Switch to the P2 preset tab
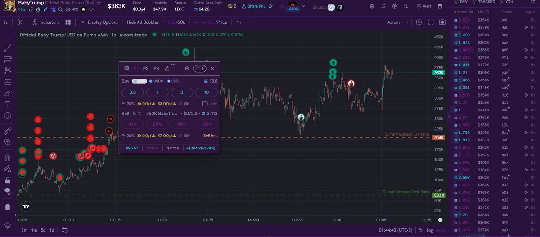Screen dimensions: 540x237 [146, 69]
